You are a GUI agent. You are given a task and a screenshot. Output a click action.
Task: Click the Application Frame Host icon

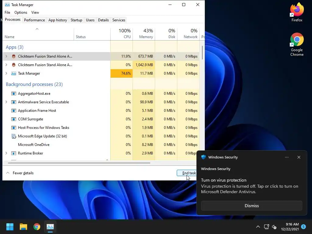[x=13, y=111]
